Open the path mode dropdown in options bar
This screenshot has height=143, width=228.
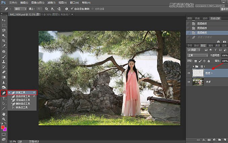click(x=20, y=9)
